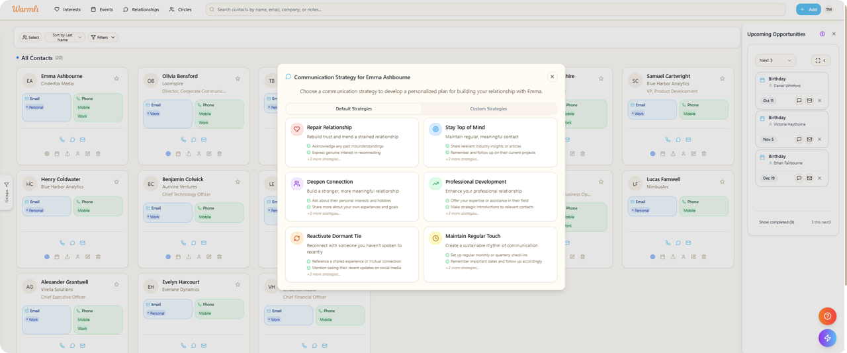Open the Interests nav item
847x353 pixels.
67,9
